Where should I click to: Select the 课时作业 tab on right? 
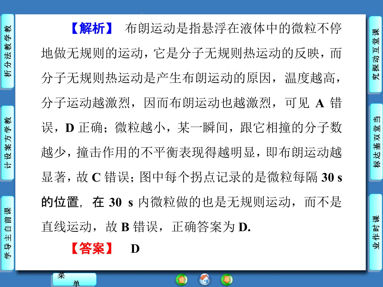point(375,232)
